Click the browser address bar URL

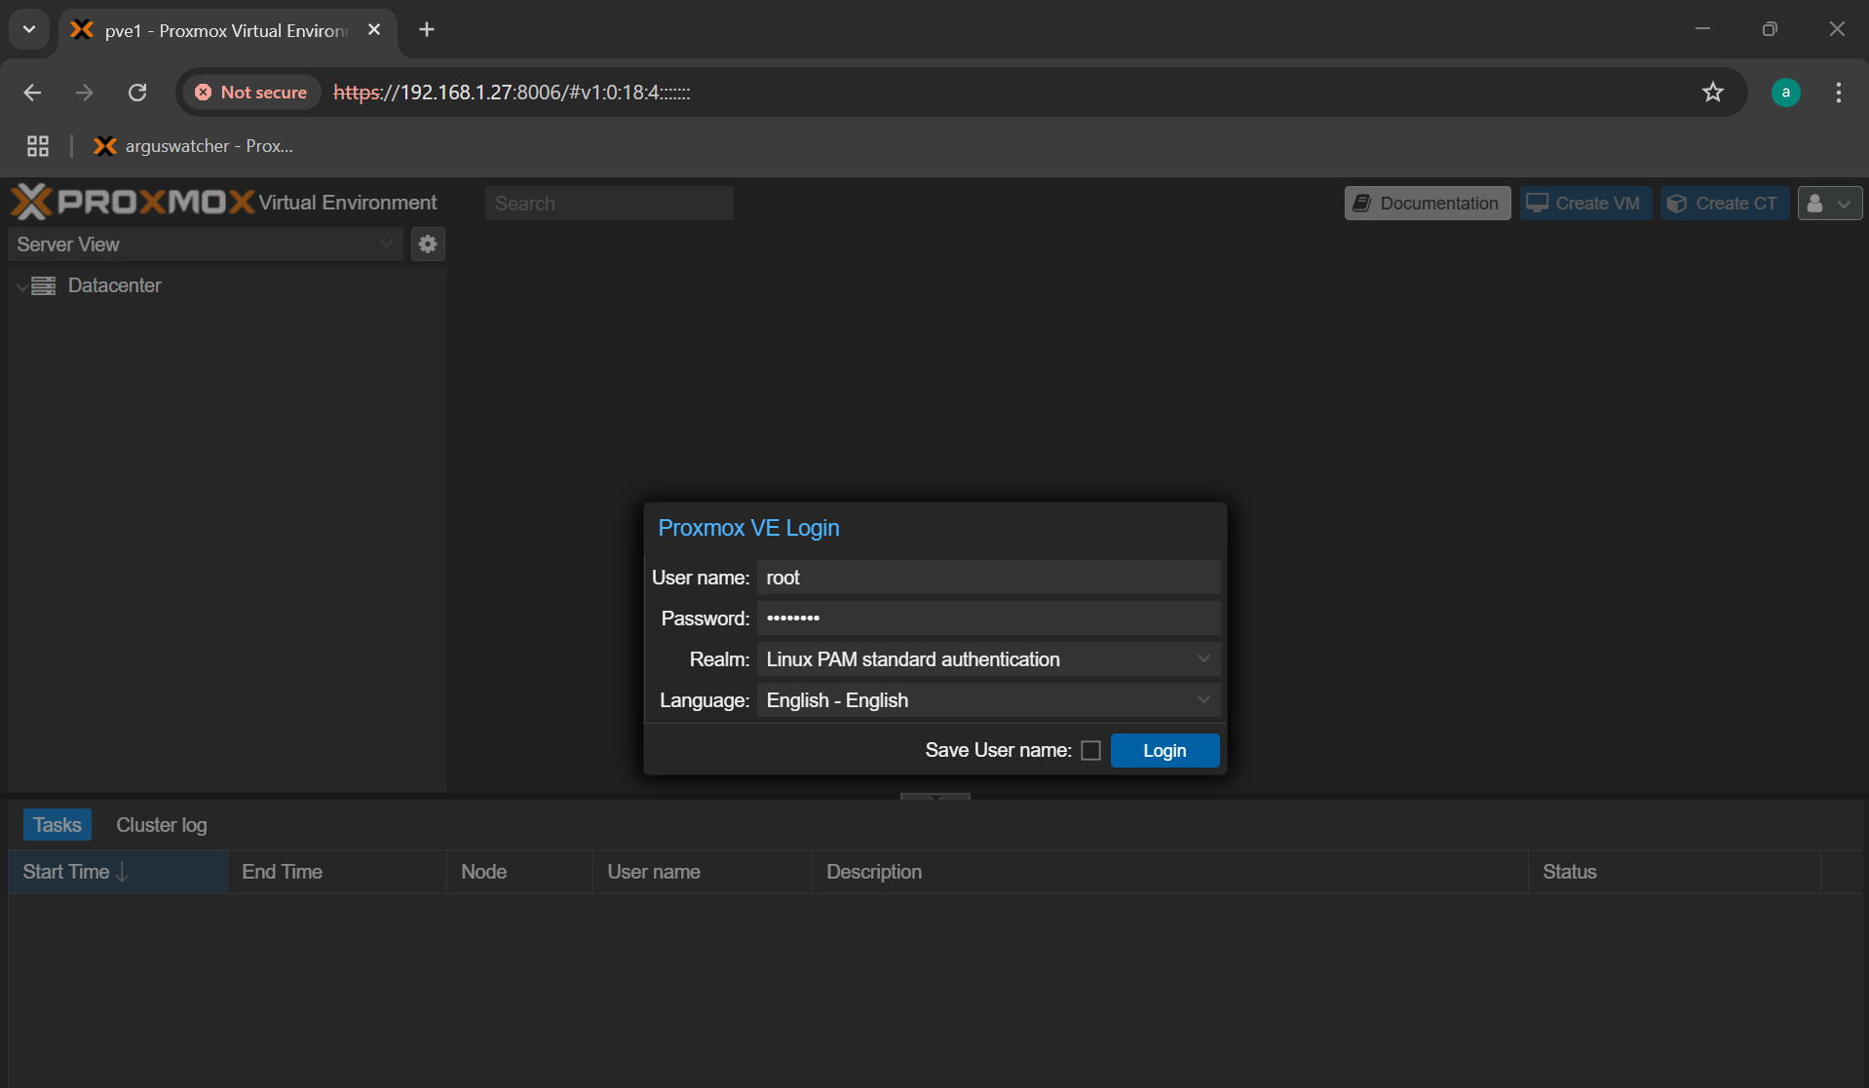click(512, 93)
